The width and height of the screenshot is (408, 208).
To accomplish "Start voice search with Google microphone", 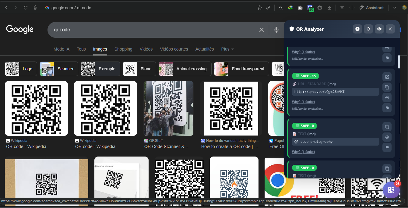I will click(x=276, y=30).
